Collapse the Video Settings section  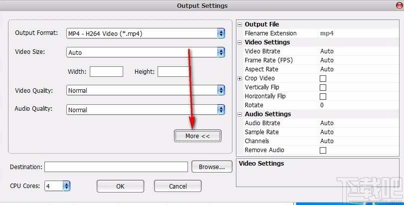pos(239,42)
